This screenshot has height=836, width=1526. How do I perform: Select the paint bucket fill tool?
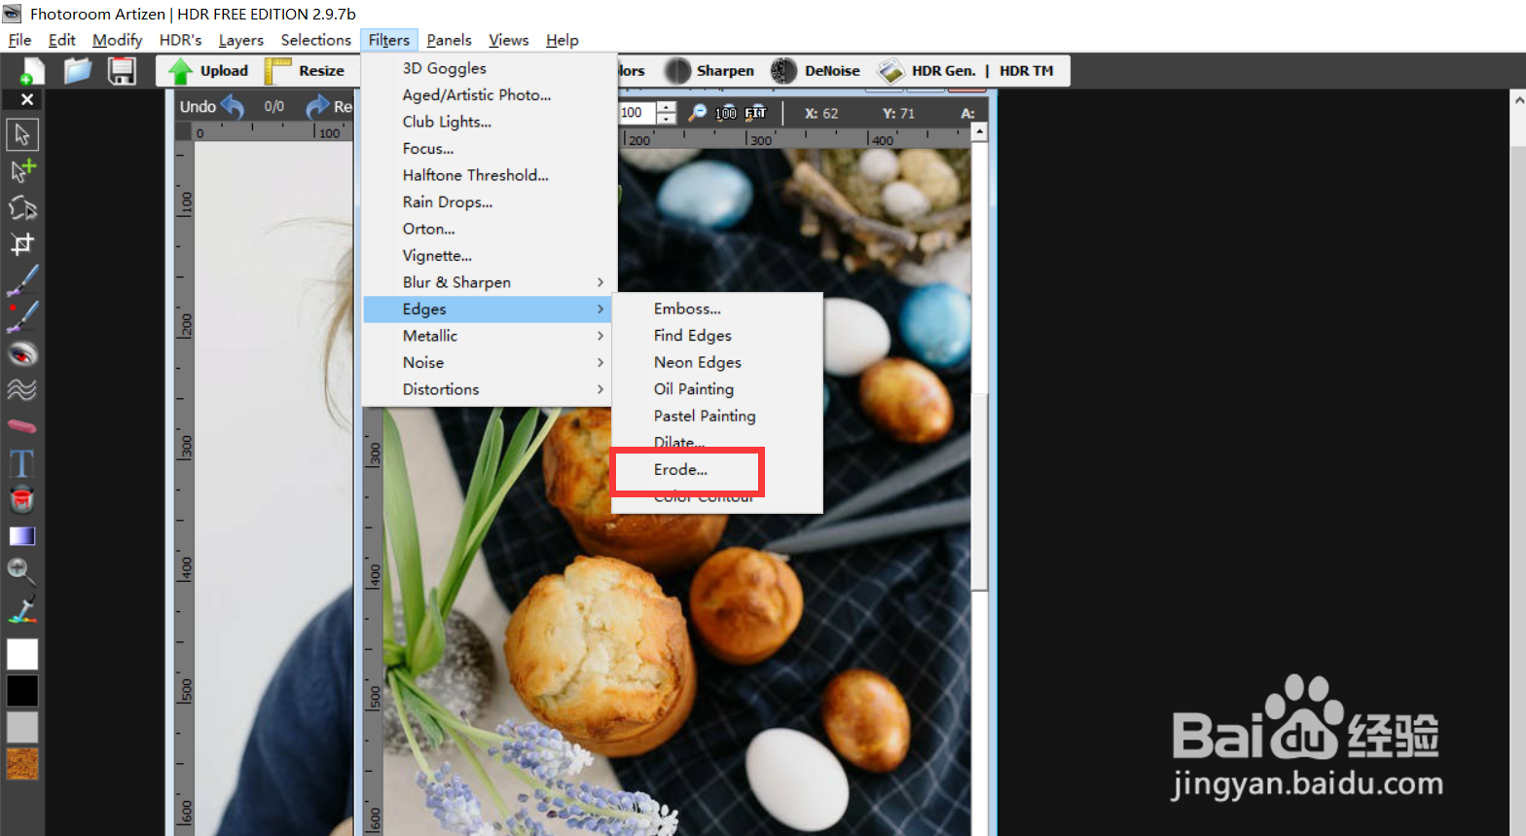(x=22, y=499)
